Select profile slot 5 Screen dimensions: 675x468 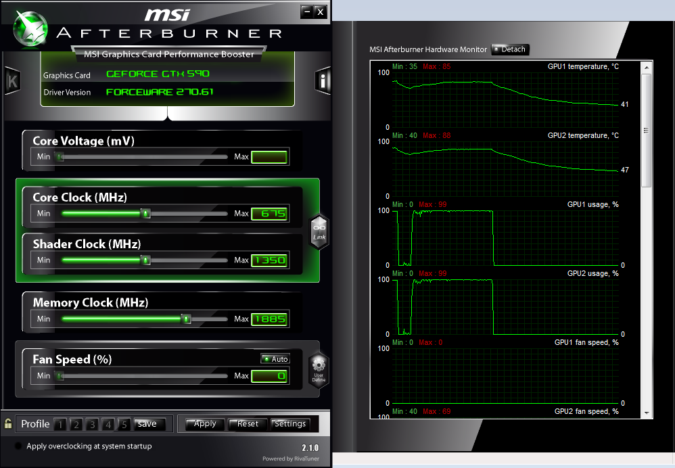pyautogui.click(x=124, y=425)
